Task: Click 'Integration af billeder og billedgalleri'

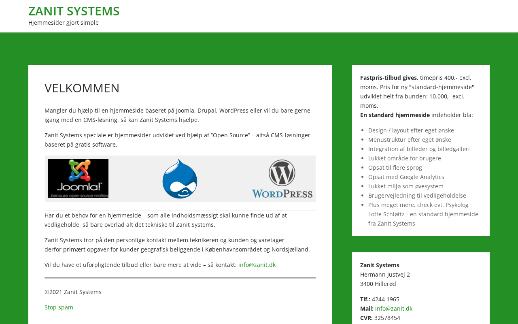Action: pos(419,149)
